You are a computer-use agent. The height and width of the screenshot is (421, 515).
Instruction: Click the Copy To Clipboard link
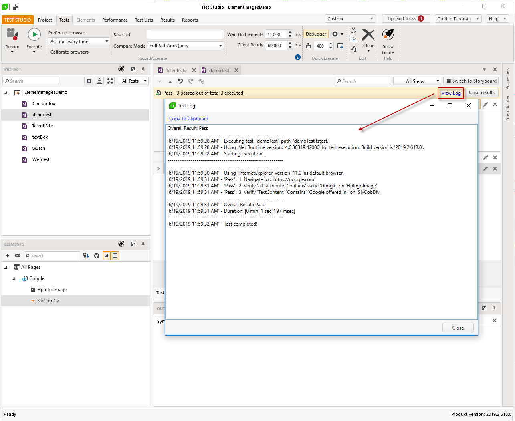(188, 119)
